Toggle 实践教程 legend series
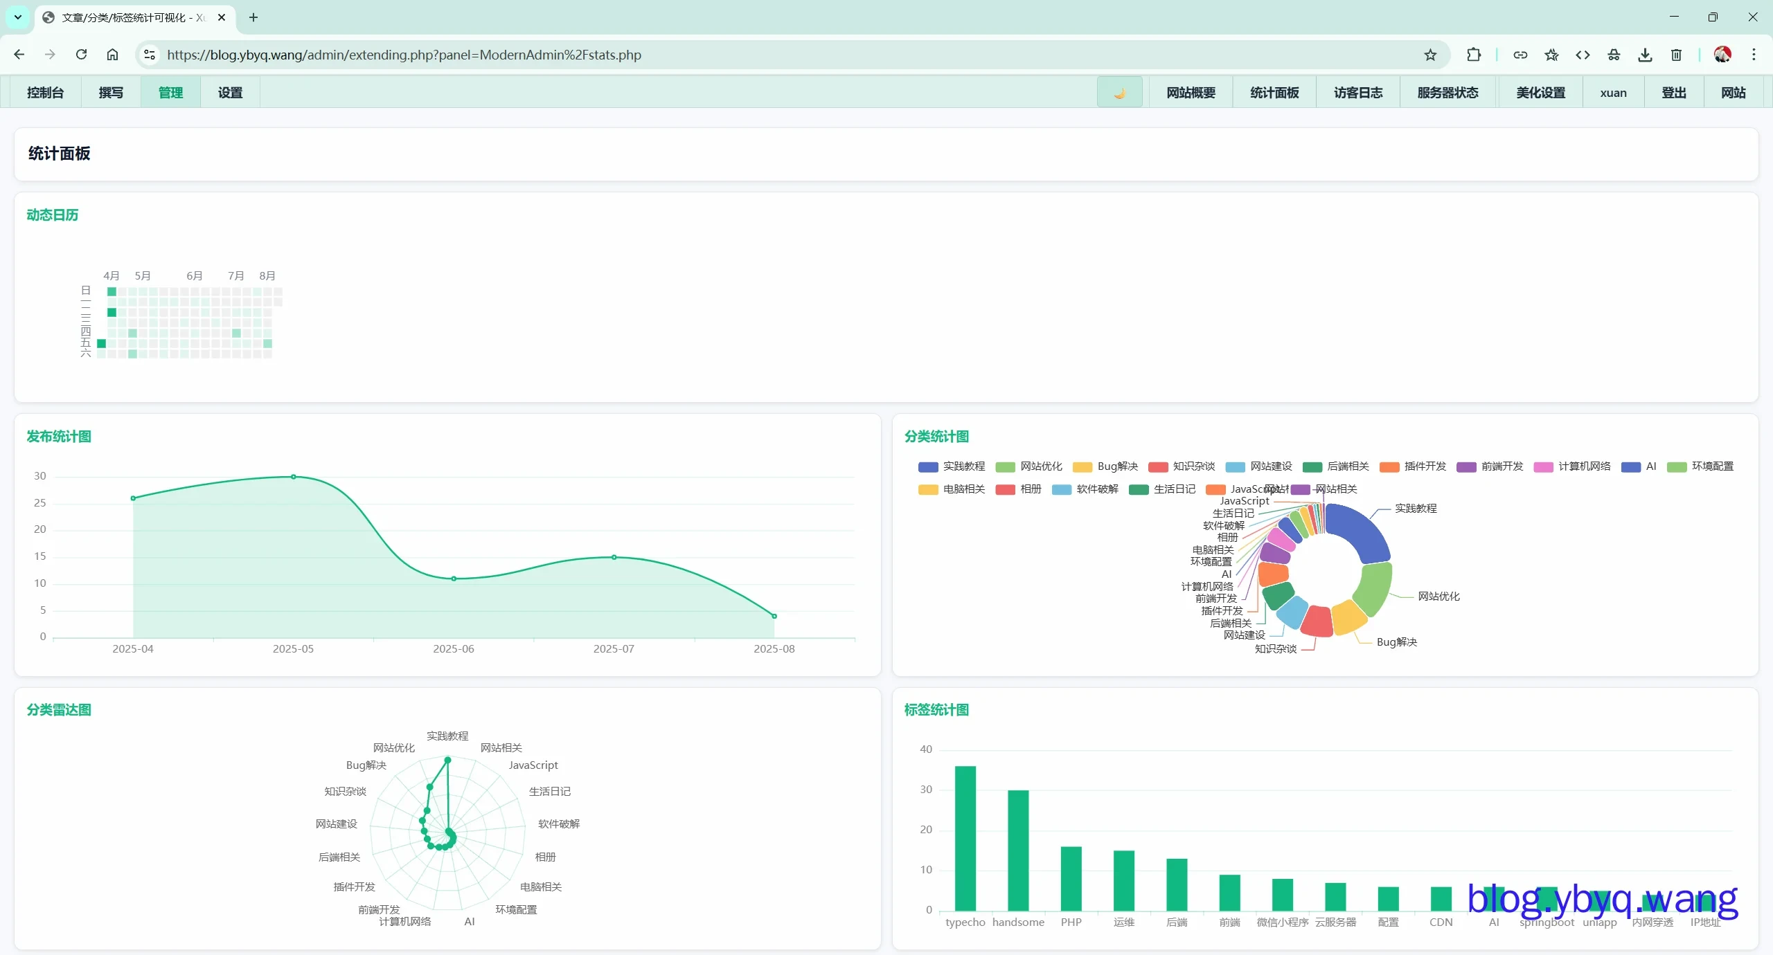The image size is (1773, 955). pos(952,466)
